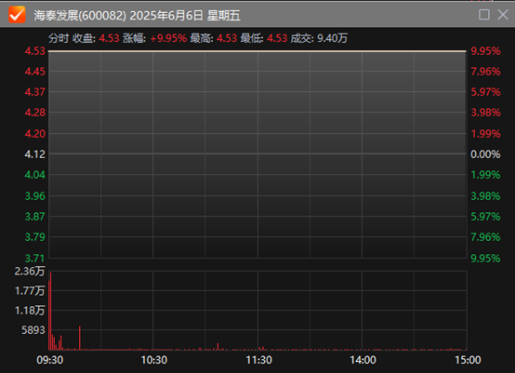Screen dimensions: 515x373
Task: Maximize the chart window
Action: pos(483,15)
